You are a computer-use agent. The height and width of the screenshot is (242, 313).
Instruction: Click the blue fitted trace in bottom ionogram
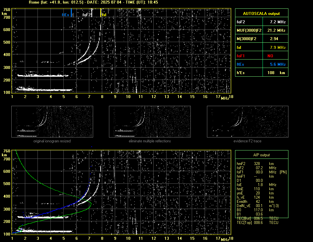60,209
